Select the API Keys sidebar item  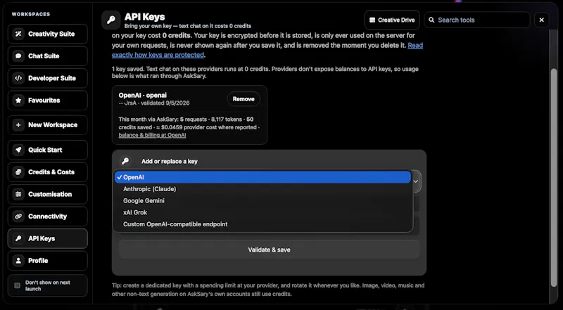coord(48,238)
